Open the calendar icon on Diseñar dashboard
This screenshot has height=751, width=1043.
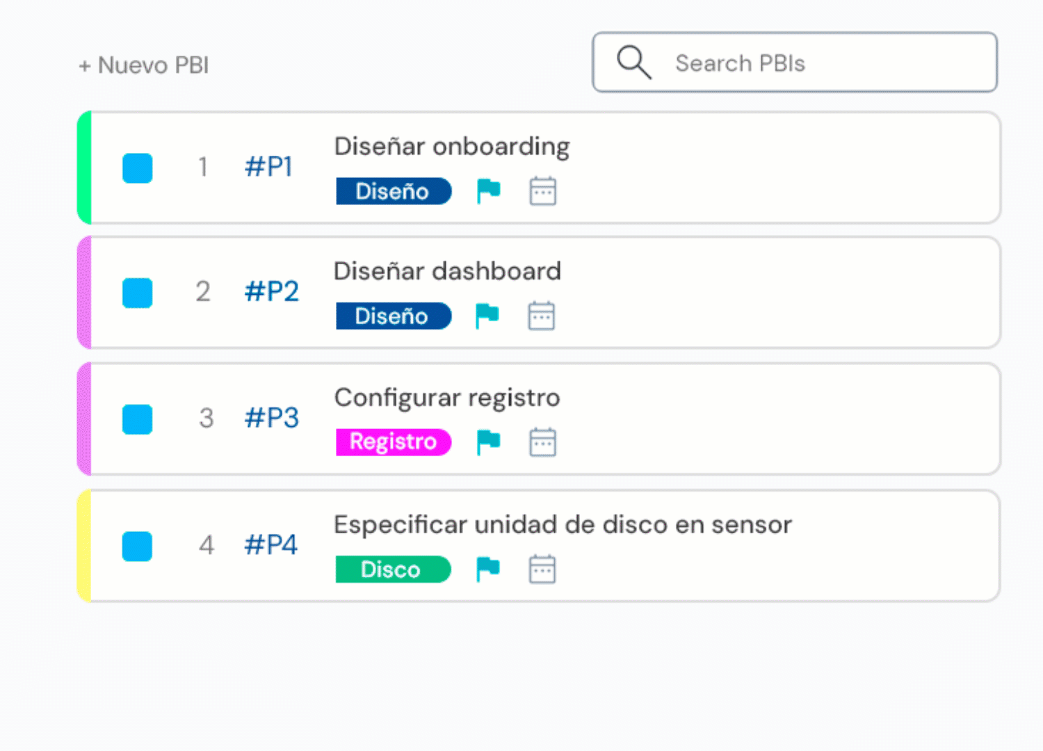(541, 316)
